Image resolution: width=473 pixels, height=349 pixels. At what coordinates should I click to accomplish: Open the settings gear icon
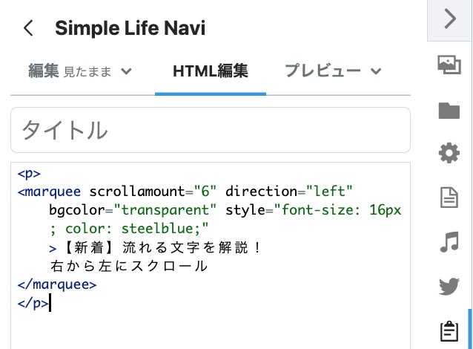pyautogui.click(x=449, y=153)
